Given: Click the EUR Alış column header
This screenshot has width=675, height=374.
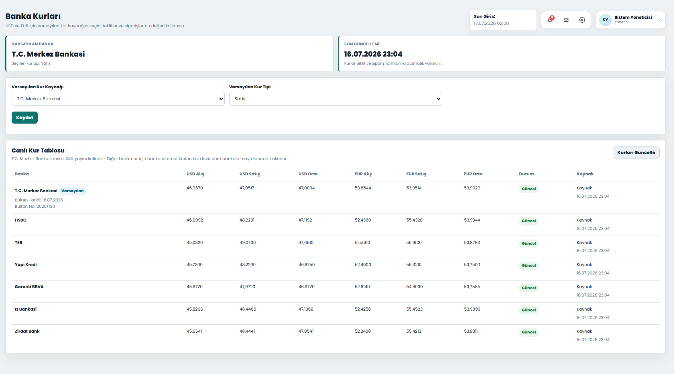Looking at the screenshot, I should tap(363, 174).
